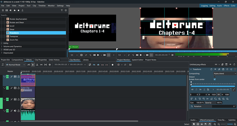The height and width of the screenshot is (126, 237).
Task: Switch to the Project Bin tab
Action: (5, 60)
